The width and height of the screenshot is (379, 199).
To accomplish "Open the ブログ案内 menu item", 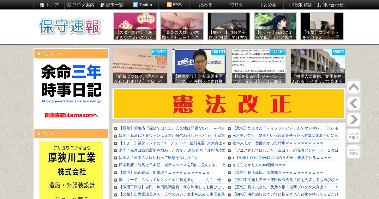I will pos(80,5).
